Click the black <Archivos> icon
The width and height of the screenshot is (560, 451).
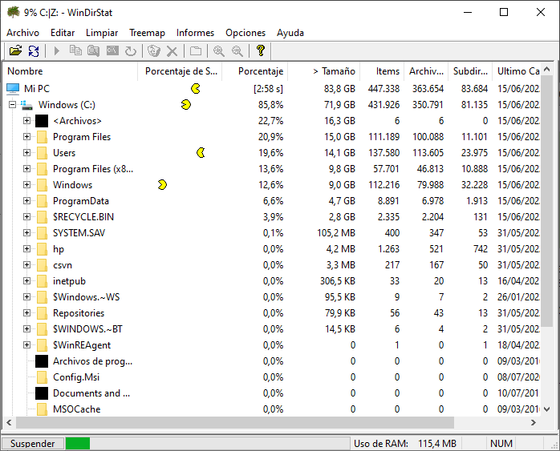coord(42,121)
